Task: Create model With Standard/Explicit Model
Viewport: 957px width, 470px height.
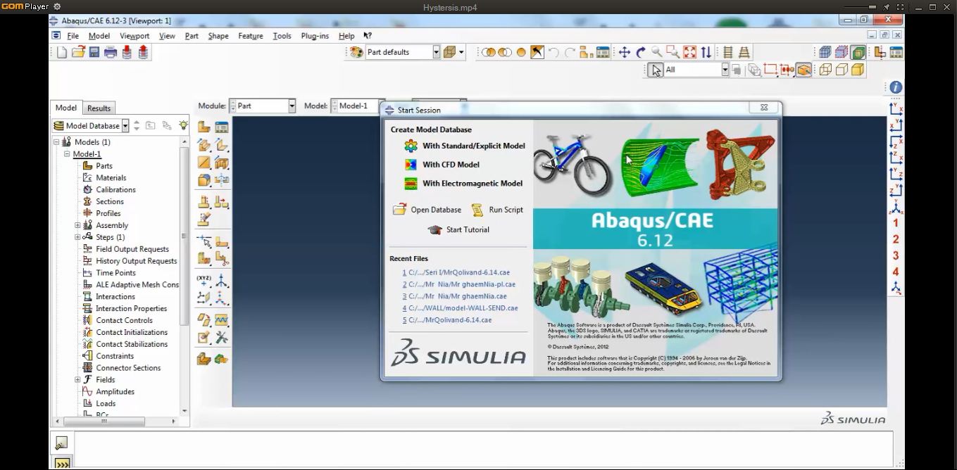Action: (465, 146)
